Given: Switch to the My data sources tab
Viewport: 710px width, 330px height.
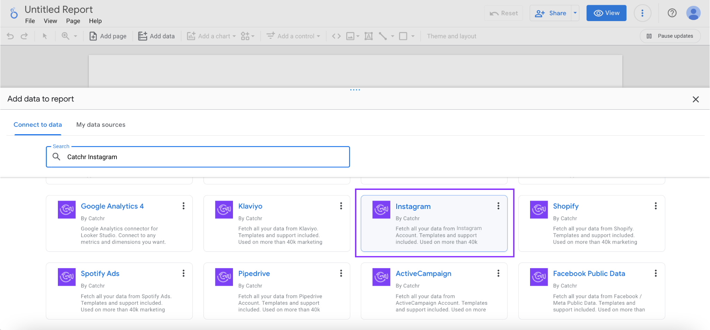Looking at the screenshot, I should (101, 125).
